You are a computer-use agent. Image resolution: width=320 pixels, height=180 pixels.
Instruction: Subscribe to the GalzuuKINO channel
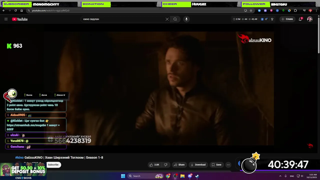pyautogui.click(x=53, y=165)
